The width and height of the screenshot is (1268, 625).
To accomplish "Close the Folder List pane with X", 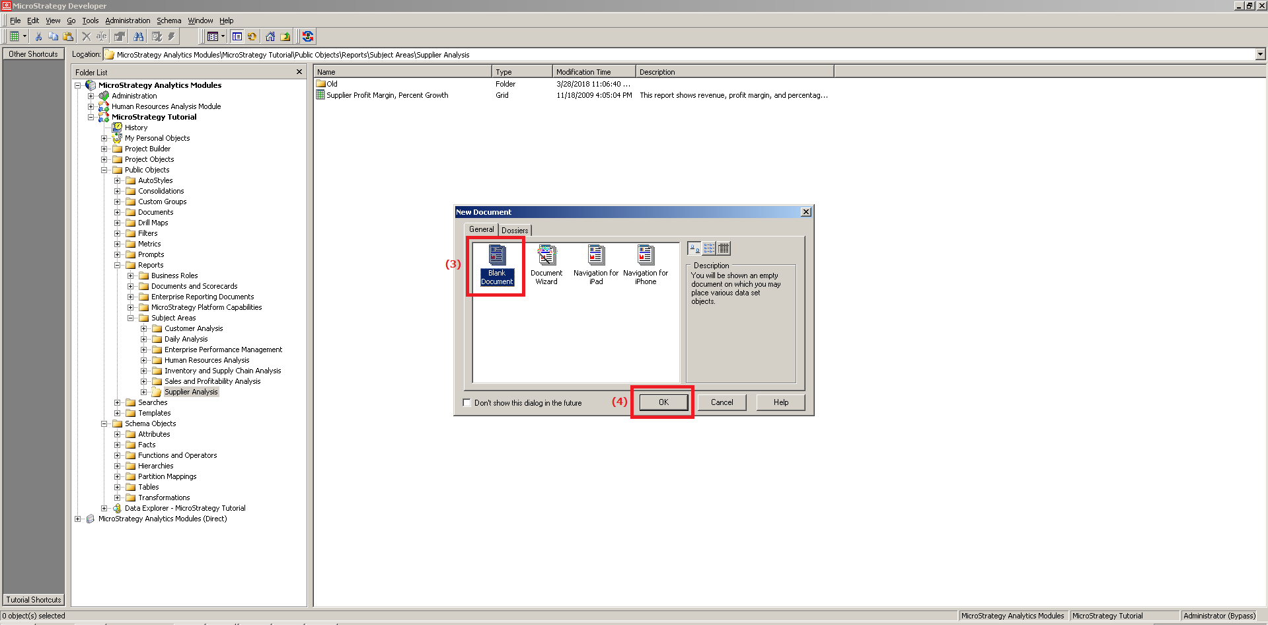I will tap(299, 72).
